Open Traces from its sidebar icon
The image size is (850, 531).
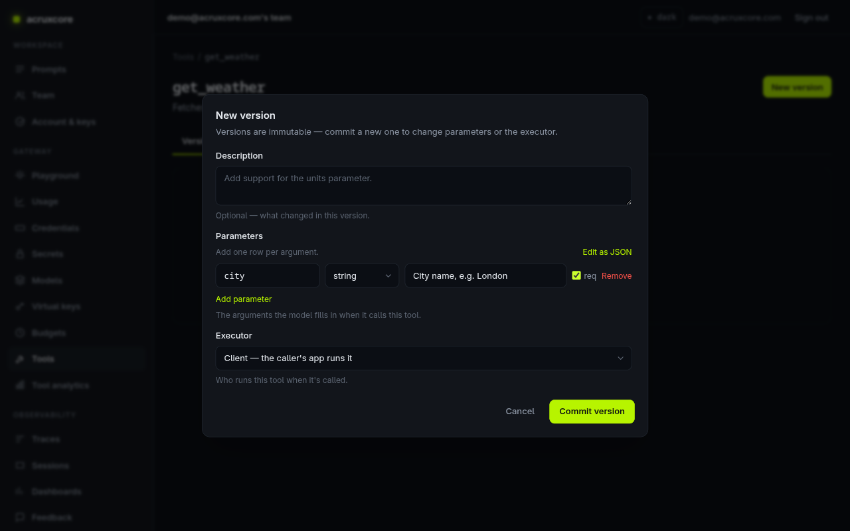click(x=19, y=439)
